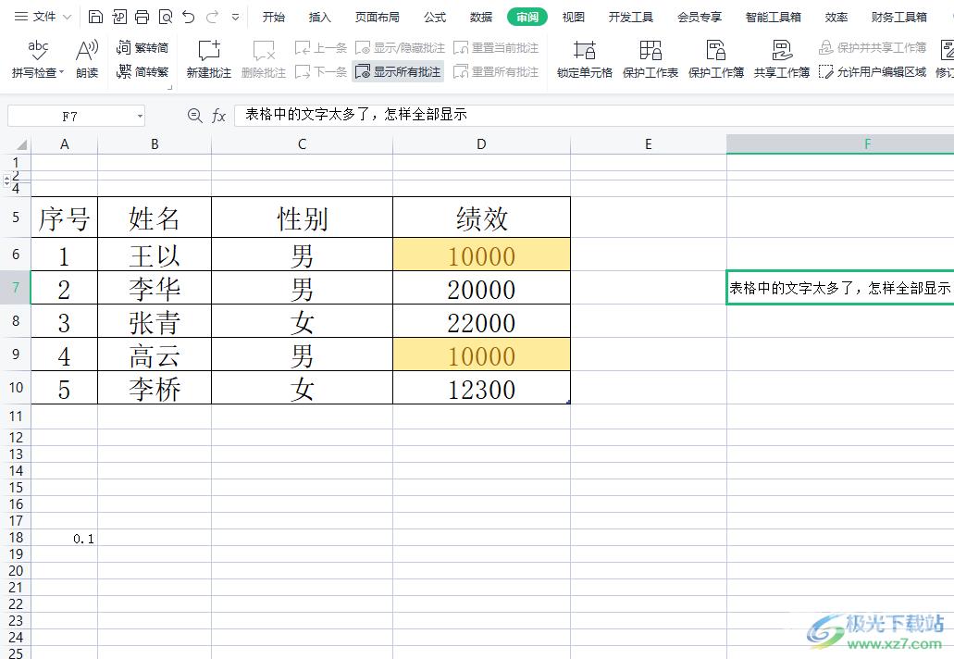Open the 开发工具 tab
The width and height of the screenshot is (954, 659).
pyautogui.click(x=631, y=17)
